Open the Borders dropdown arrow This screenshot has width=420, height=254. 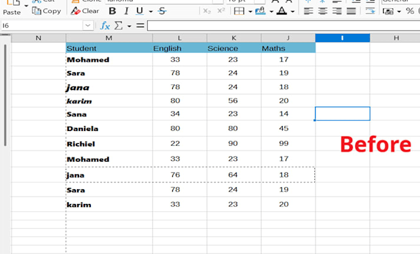point(250,12)
